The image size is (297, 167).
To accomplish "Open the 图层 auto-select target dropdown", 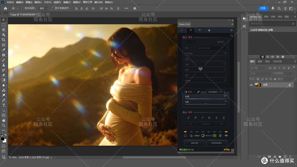I will click(x=43, y=9).
